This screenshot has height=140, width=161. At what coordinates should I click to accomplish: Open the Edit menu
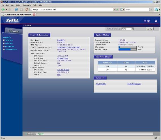(x=7, y=5)
